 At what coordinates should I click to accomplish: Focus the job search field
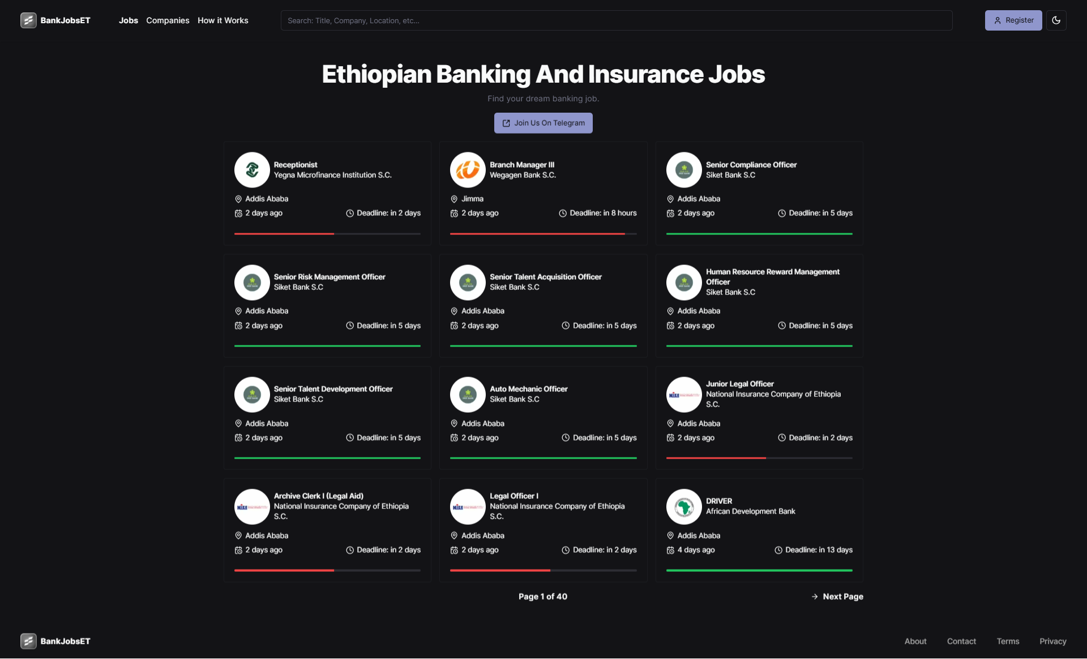(x=616, y=20)
